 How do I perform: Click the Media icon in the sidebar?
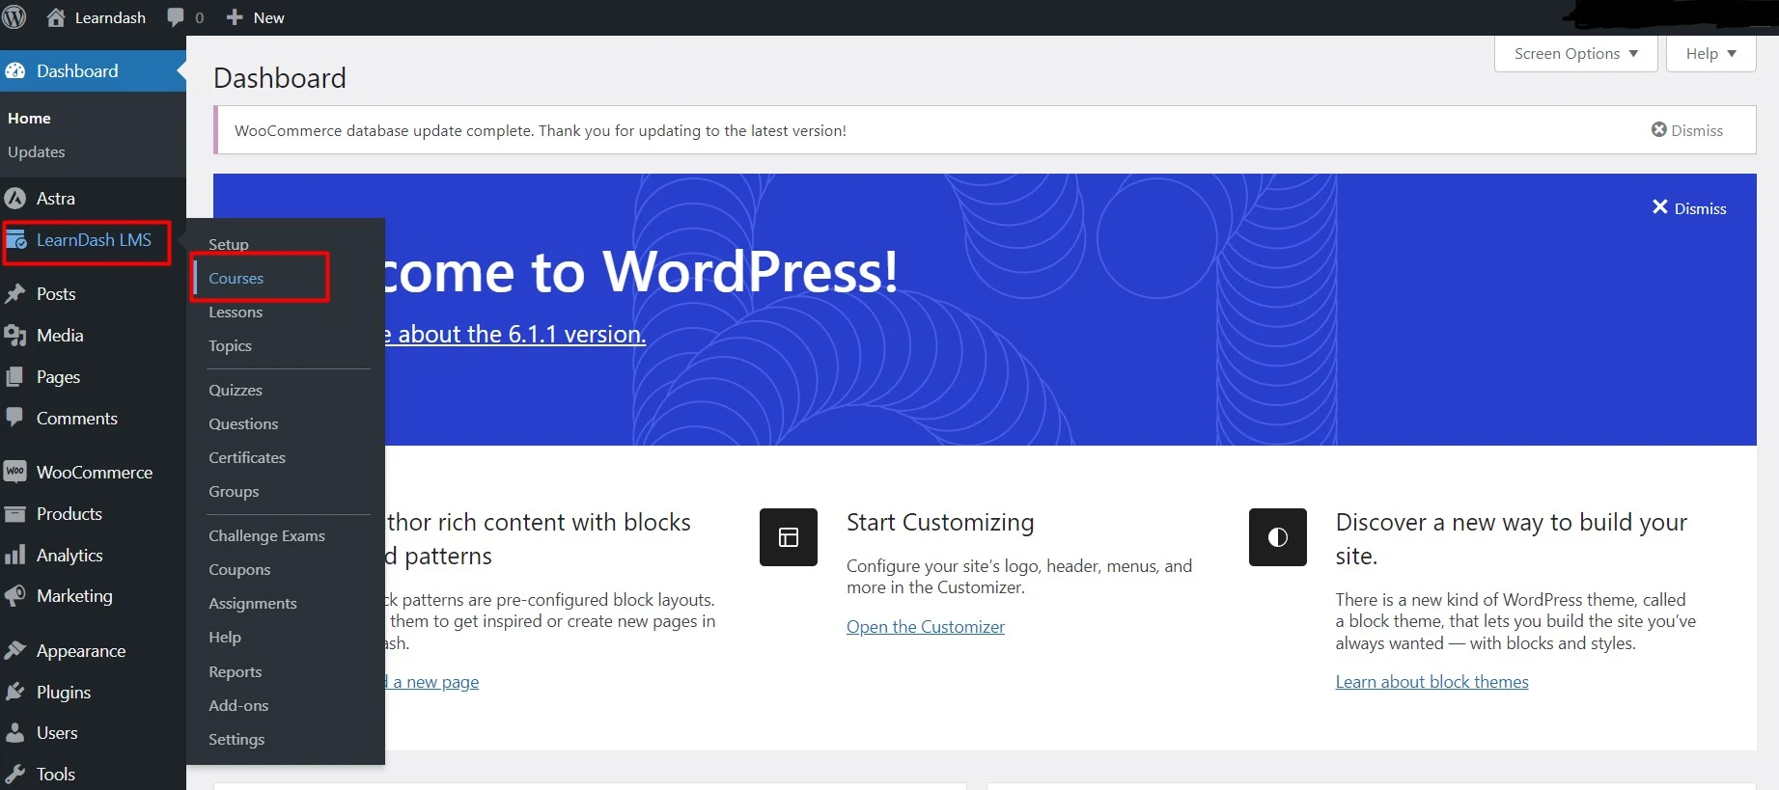coord(15,336)
